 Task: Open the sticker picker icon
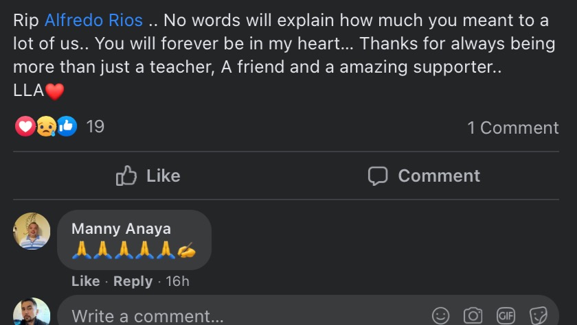coord(539,315)
